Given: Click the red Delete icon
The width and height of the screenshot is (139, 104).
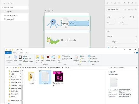Looking at the screenshot, I should coord(48,57).
